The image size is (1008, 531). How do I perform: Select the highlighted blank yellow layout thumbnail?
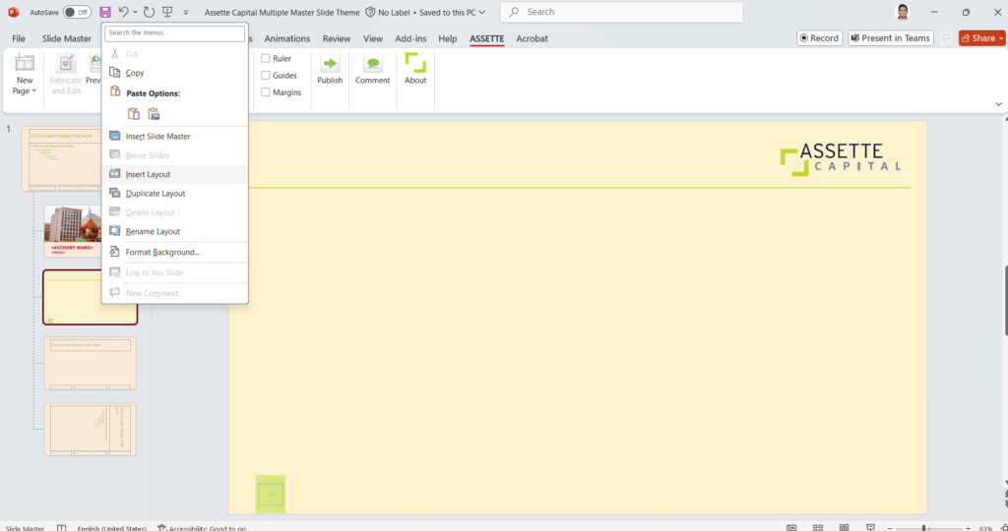click(x=90, y=297)
